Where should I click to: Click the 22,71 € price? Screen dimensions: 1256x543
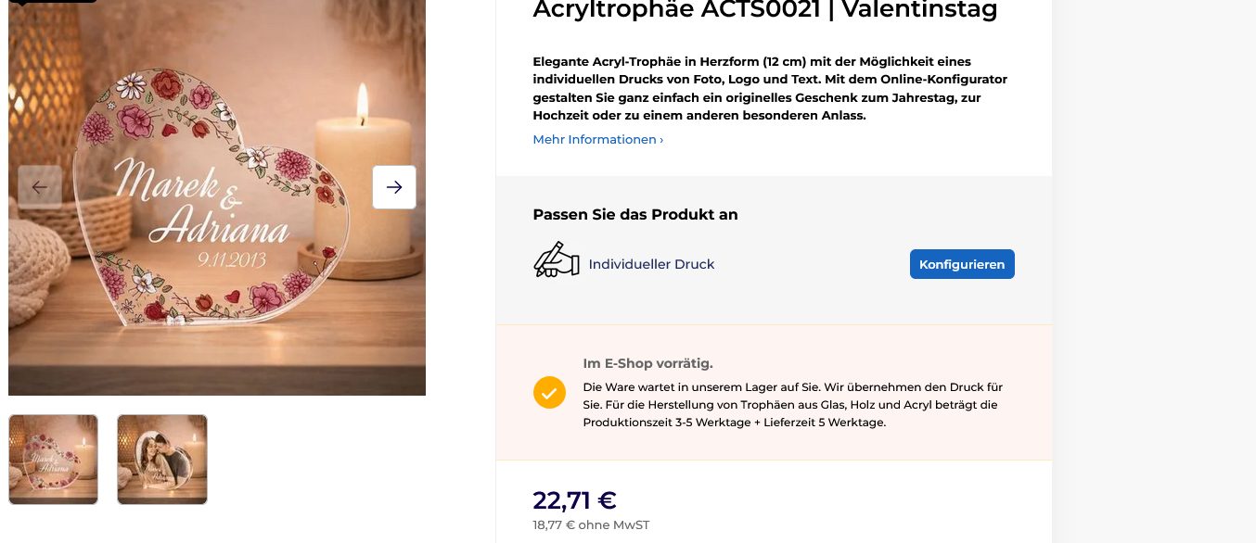574,500
